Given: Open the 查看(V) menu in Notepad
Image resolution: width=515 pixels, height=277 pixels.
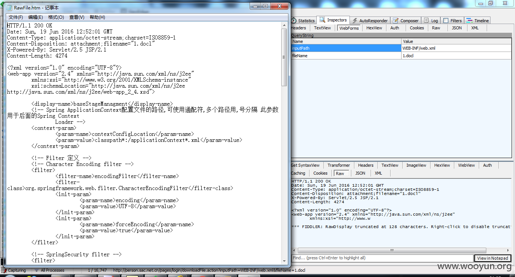Looking at the screenshot, I should [x=77, y=17].
